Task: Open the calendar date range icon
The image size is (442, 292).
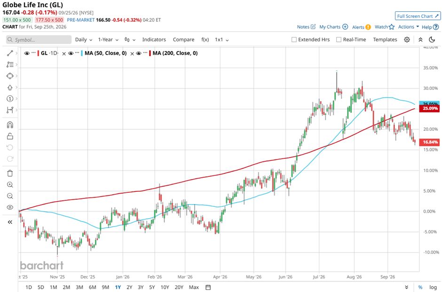Action: [208, 287]
